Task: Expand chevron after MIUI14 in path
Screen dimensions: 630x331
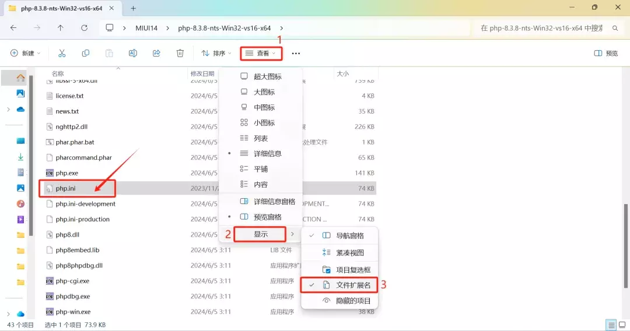Action: tap(167, 28)
